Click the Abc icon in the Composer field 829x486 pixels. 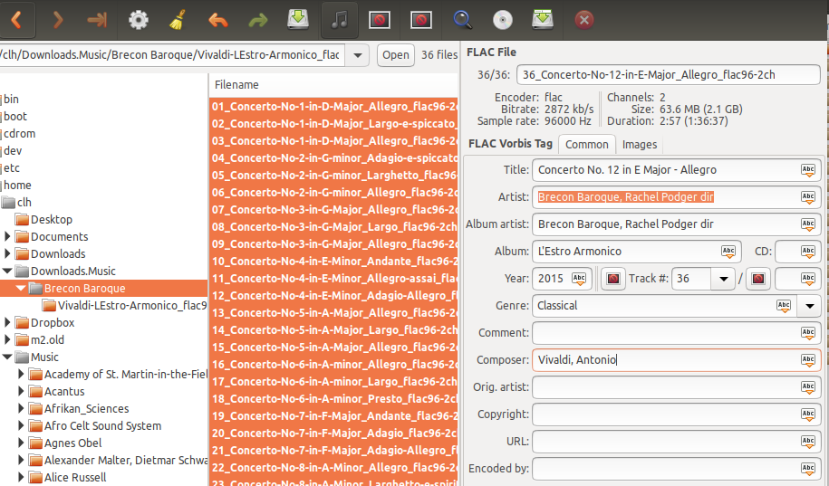pyautogui.click(x=808, y=360)
